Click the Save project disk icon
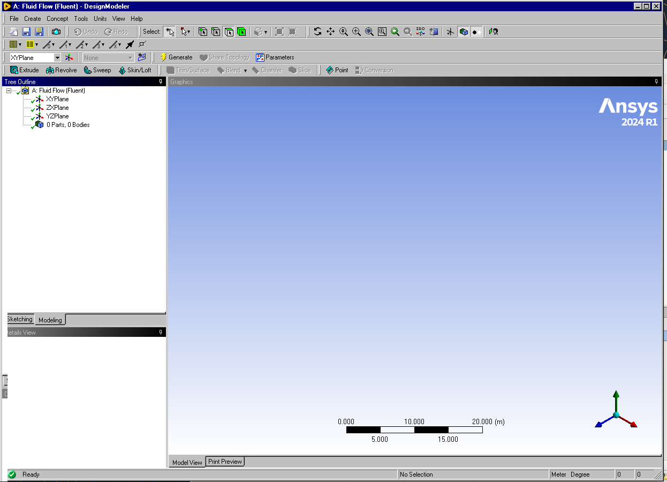This screenshot has height=482, width=667. pos(26,32)
